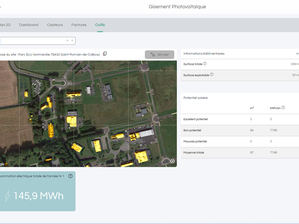
Task: Switch to the Capteurs tab
Action: coord(55,25)
